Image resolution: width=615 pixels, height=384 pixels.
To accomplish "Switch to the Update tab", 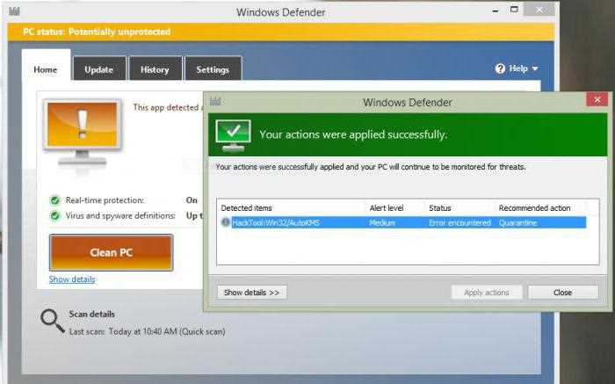I will pos(99,69).
